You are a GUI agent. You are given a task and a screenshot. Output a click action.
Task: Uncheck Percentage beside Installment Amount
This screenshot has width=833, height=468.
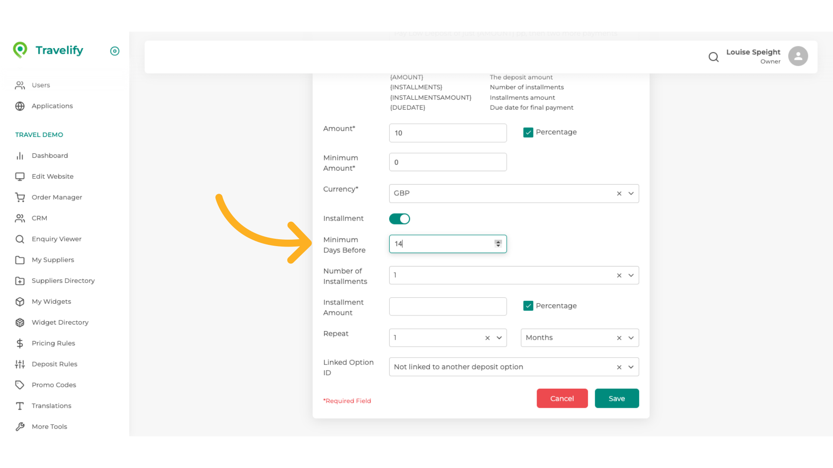[528, 305]
